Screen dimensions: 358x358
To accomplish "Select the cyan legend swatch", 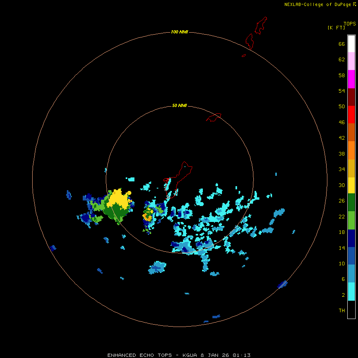I will pyautogui.click(x=351, y=292).
